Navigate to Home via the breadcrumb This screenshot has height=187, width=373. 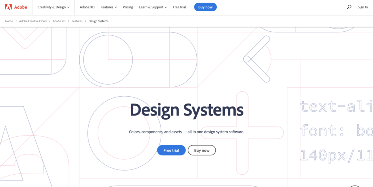pyautogui.click(x=9, y=21)
